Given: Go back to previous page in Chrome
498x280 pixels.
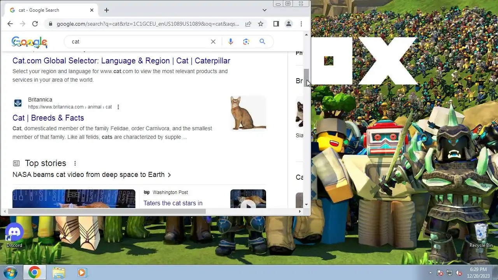Looking at the screenshot, I should click(10, 24).
